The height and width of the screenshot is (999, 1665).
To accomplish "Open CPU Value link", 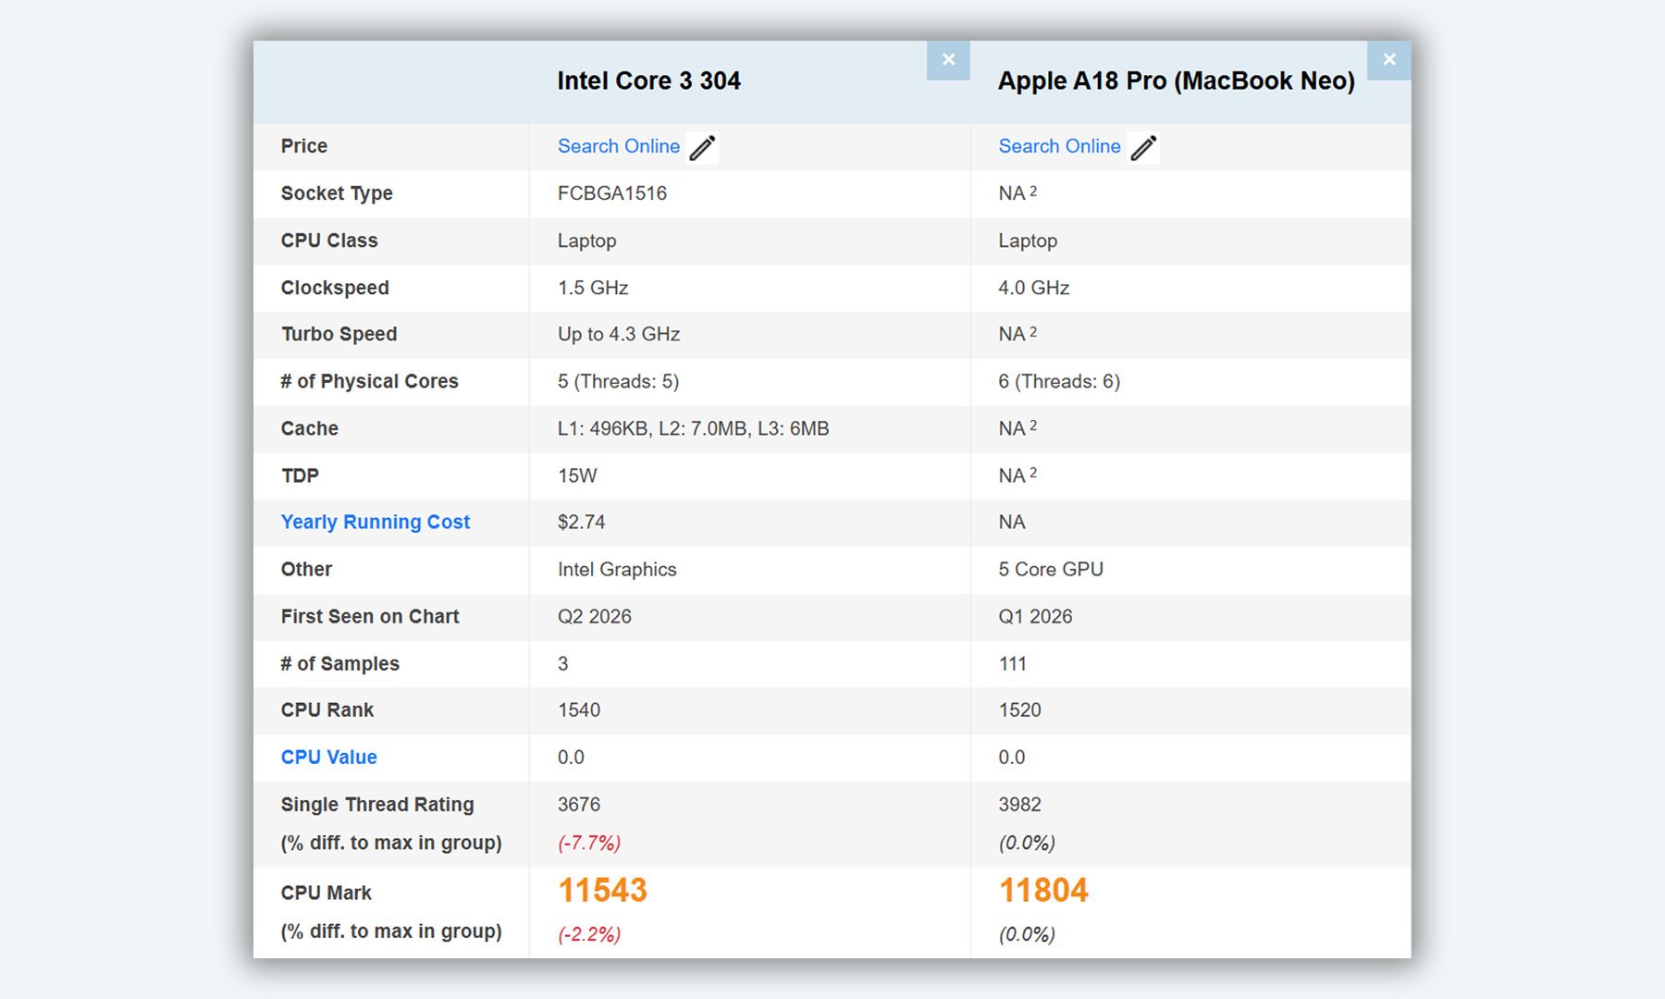I will [329, 758].
